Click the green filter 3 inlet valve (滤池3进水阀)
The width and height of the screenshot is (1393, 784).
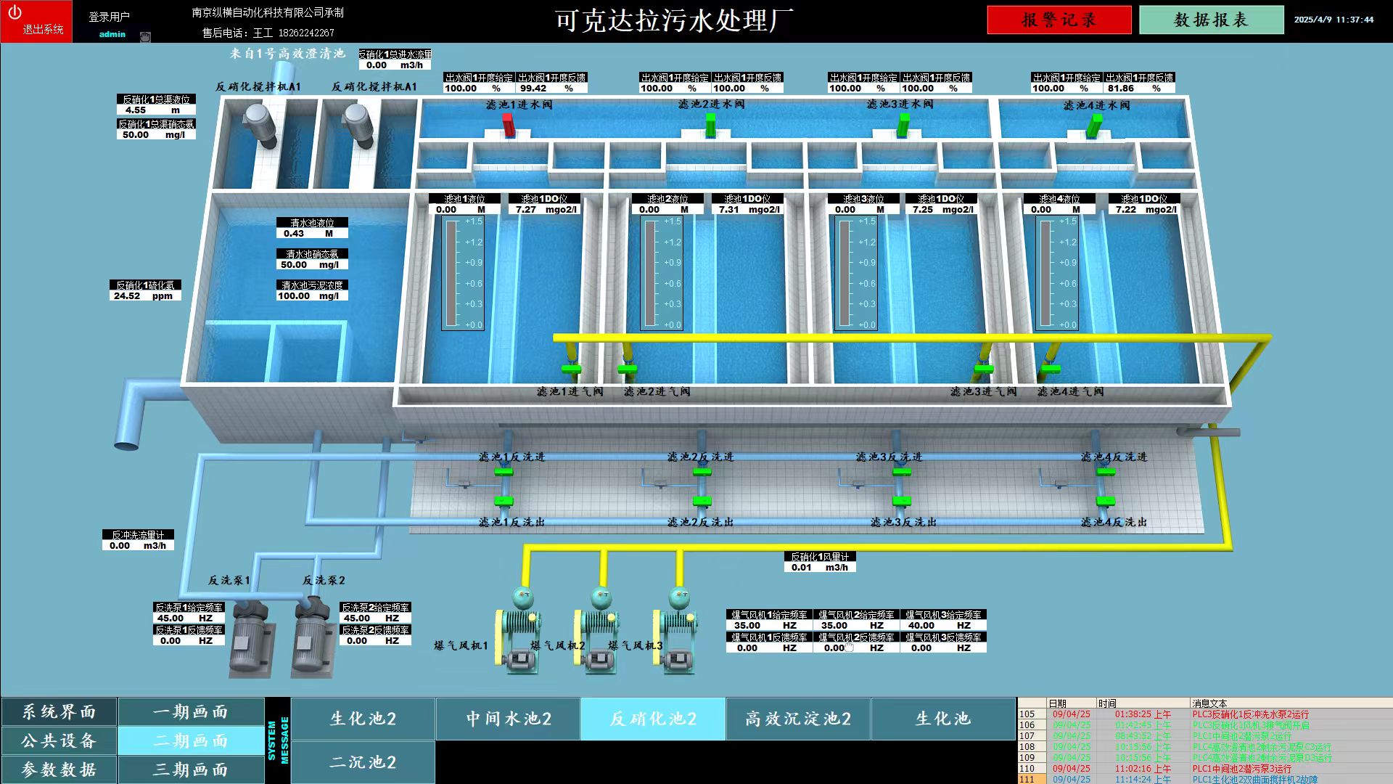(x=903, y=124)
